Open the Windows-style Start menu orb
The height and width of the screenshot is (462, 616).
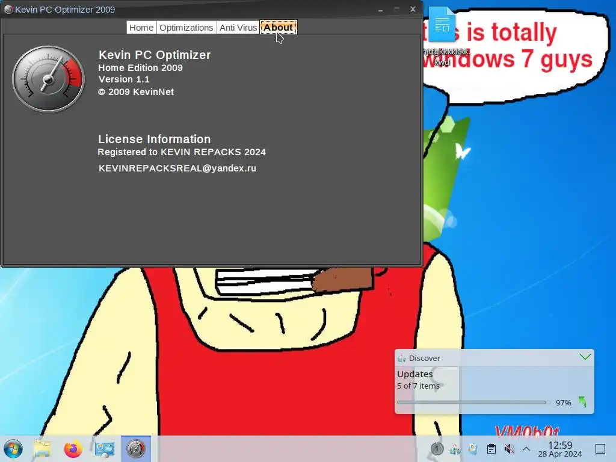(x=13, y=449)
